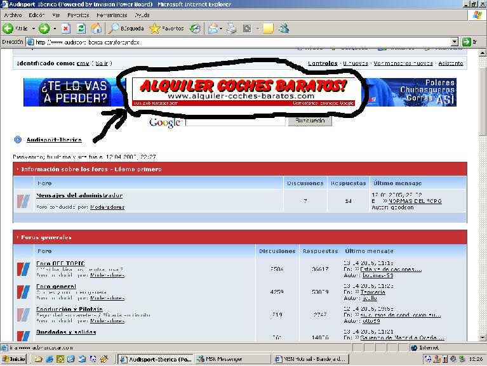
Task: Open the Ver menu
Action: coord(56,15)
